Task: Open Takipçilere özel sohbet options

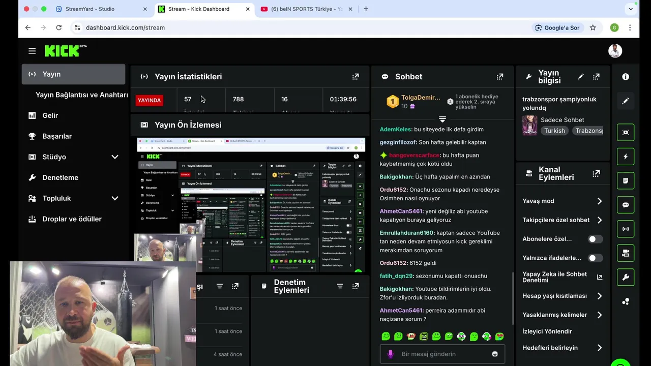Action: [x=563, y=220]
